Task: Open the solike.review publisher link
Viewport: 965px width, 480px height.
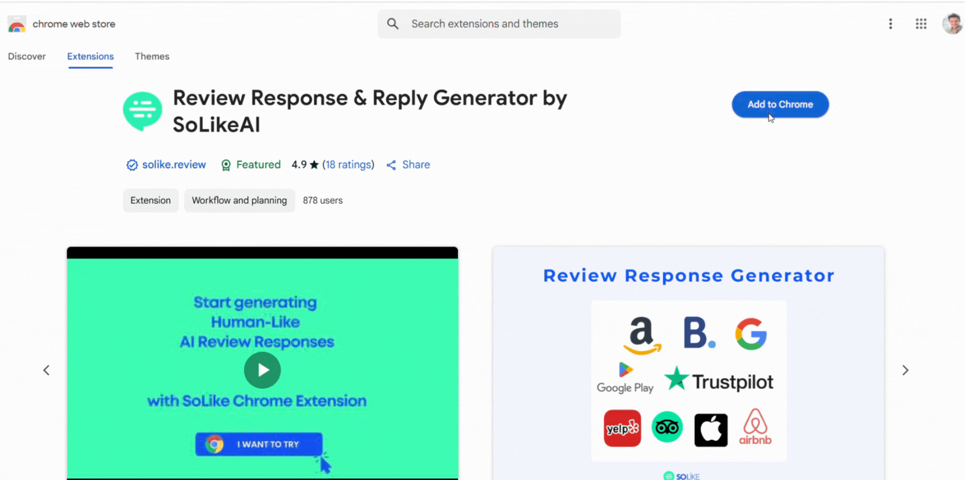Action: [x=174, y=165]
